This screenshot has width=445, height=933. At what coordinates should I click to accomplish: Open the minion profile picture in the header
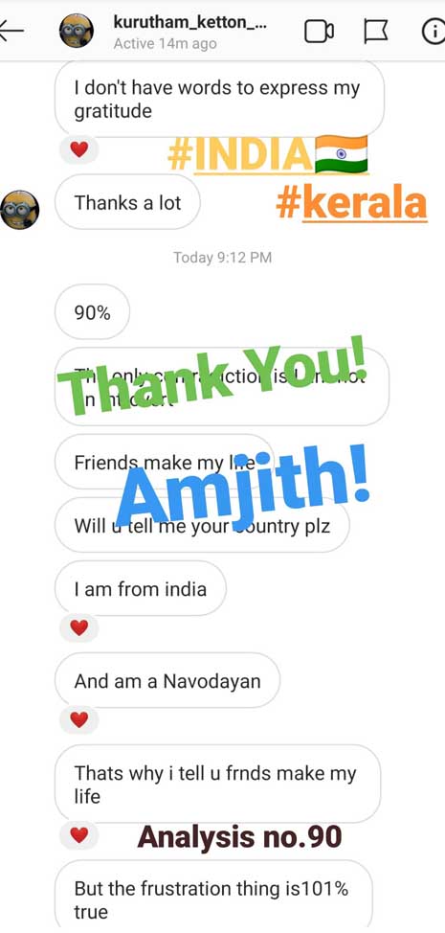(x=76, y=31)
